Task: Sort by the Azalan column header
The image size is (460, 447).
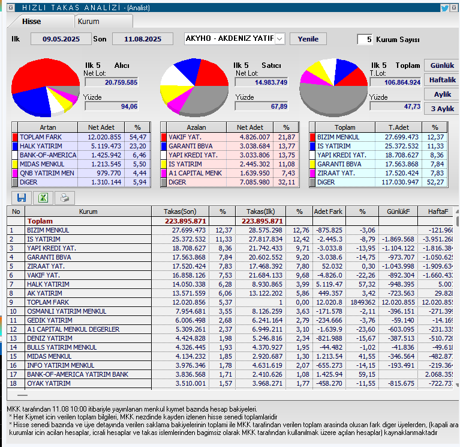Action: 196,127
